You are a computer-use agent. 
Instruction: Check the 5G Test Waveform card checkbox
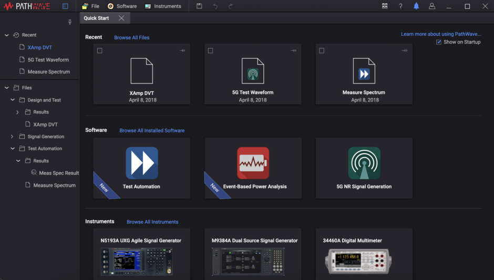click(210, 50)
